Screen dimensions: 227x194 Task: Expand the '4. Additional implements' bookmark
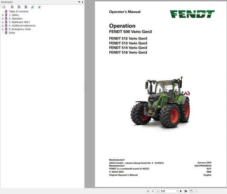2,25
